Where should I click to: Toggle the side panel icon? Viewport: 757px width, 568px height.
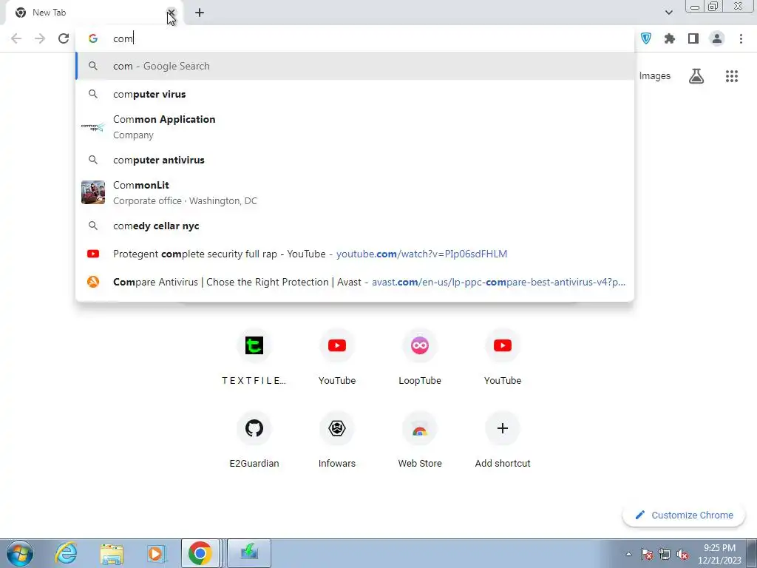(x=693, y=38)
